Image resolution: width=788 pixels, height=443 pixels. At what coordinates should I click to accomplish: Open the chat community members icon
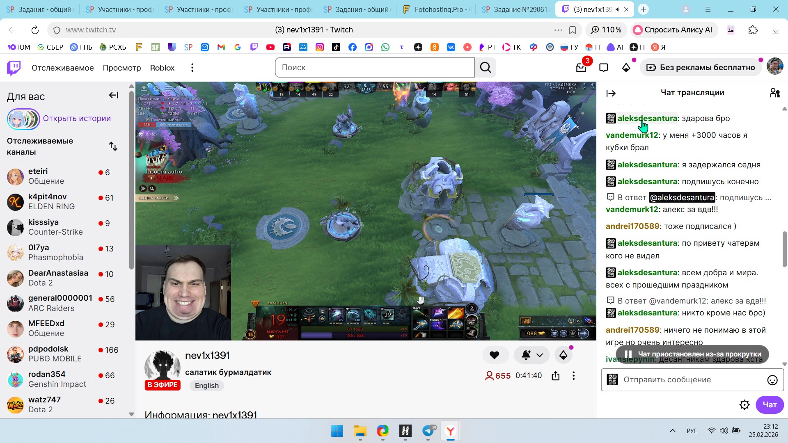coord(774,93)
